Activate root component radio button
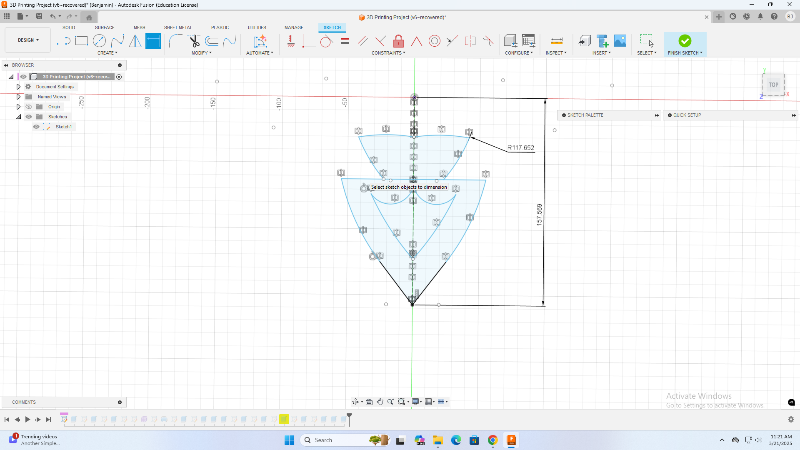 (x=119, y=77)
